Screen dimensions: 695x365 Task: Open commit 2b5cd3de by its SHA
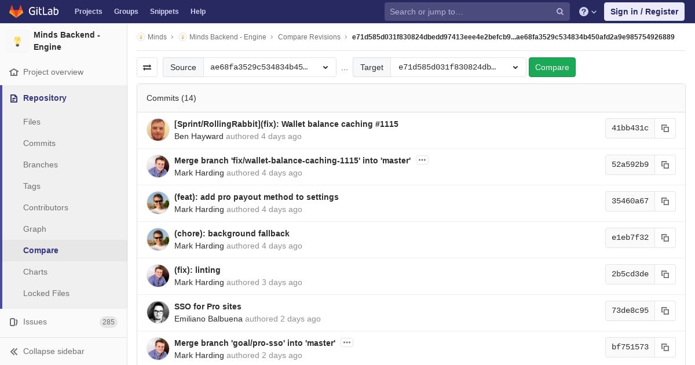click(630, 274)
